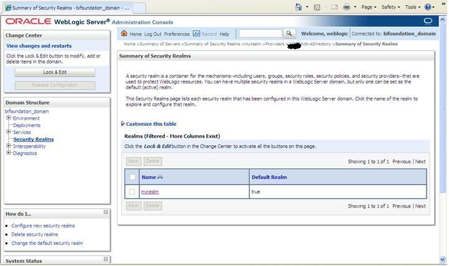Collapse the How do I... panel
Screen dimensions: 449x266
[x=106, y=212]
